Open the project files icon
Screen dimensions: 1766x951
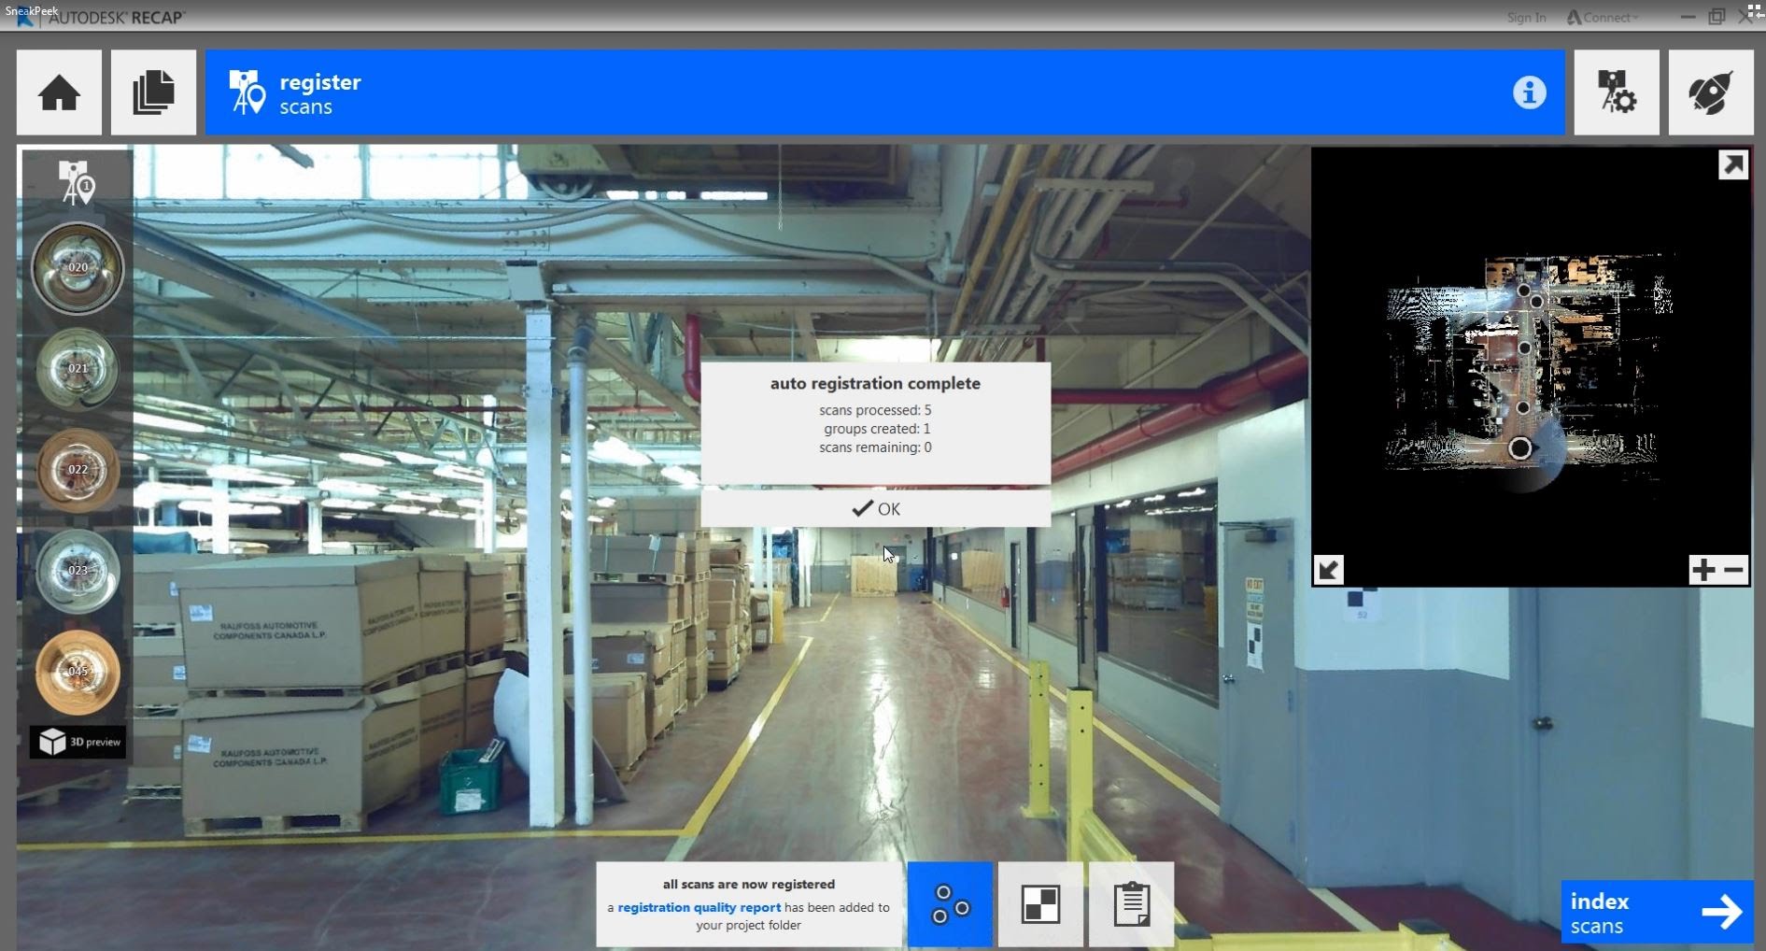click(153, 92)
